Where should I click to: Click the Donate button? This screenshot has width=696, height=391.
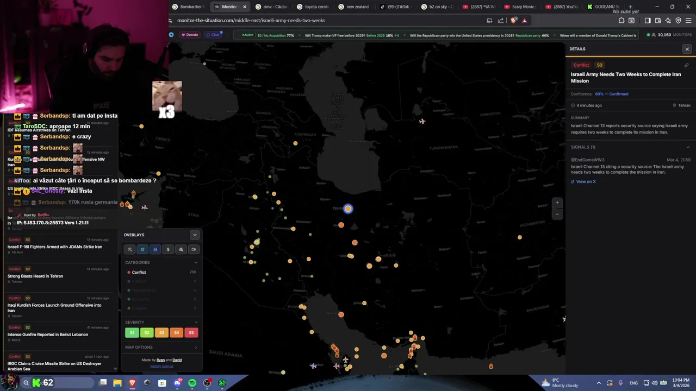[190, 35]
